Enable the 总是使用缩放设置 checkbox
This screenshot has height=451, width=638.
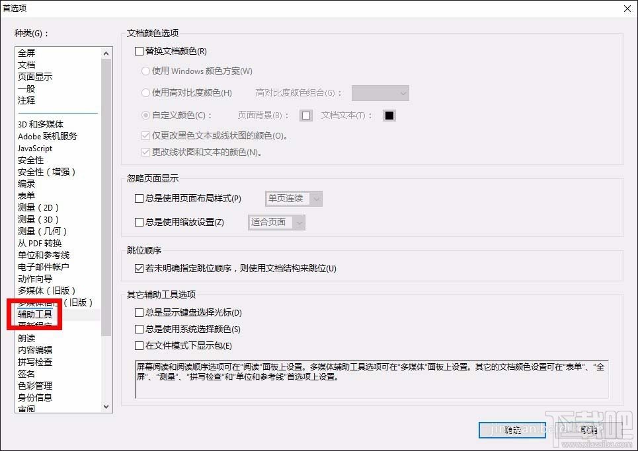coord(138,223)
